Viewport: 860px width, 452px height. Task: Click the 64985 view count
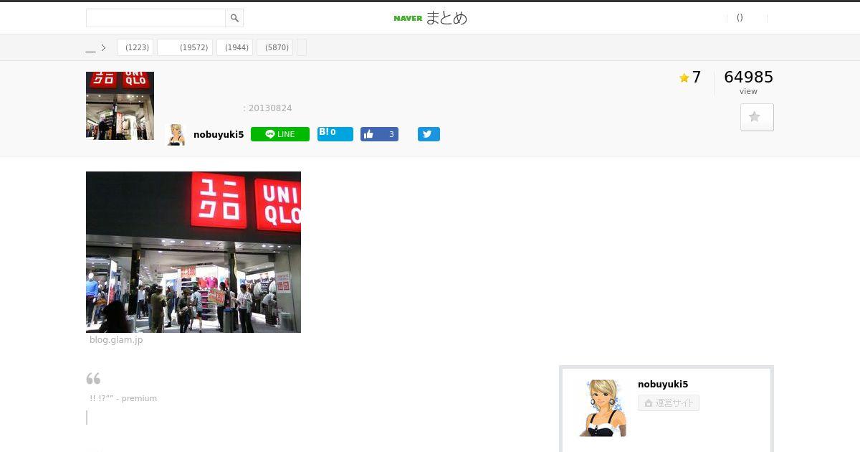pos(748,77)
